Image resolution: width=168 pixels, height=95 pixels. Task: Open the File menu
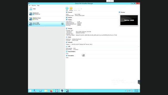(x=29, y=5)
